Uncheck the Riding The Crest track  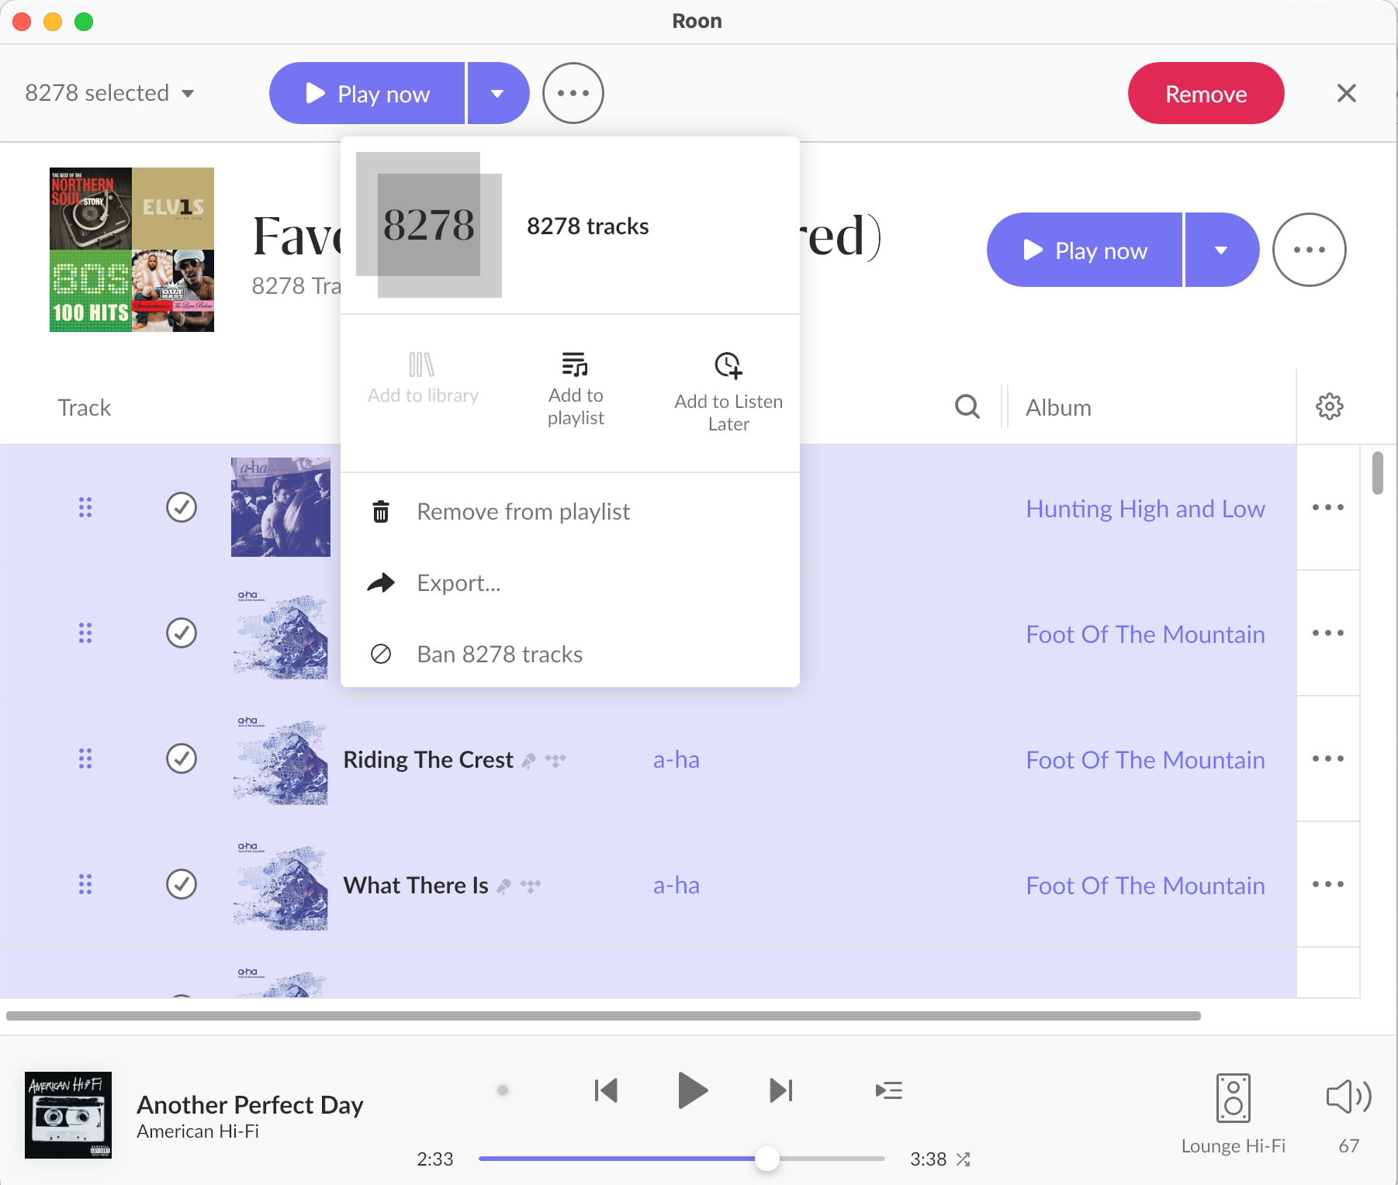[x=182, y=758]
